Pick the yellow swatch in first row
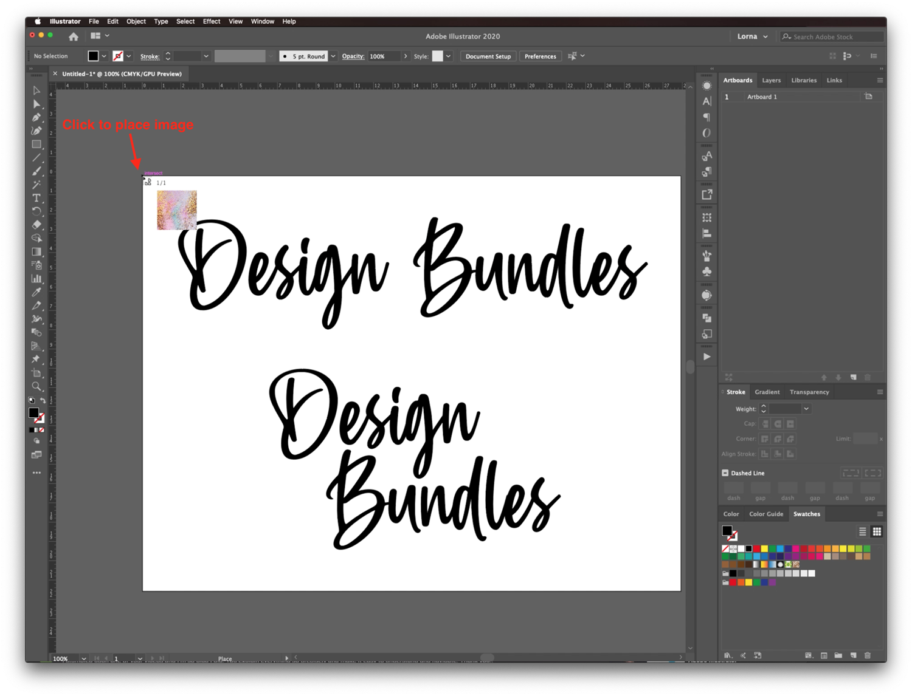 764,549
